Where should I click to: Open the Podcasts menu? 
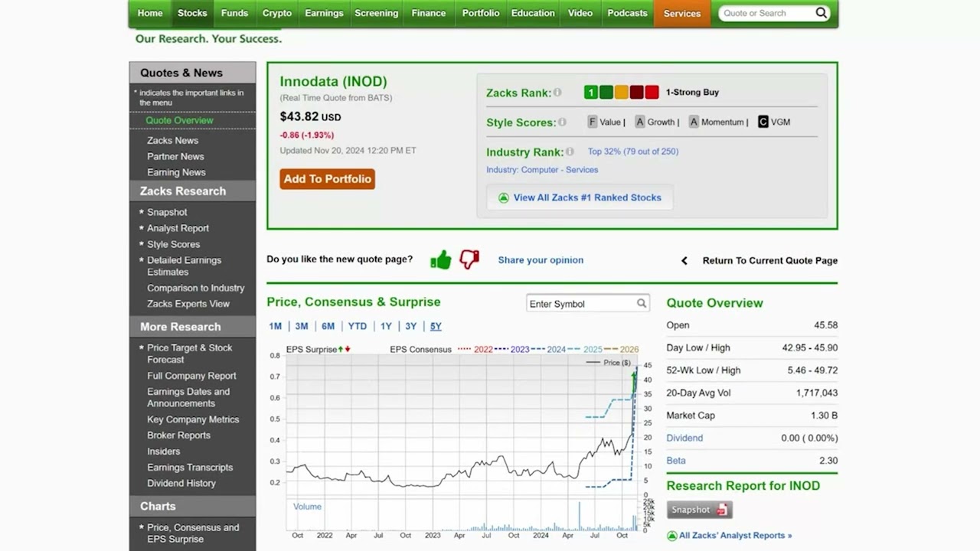(x=627, y=13)
